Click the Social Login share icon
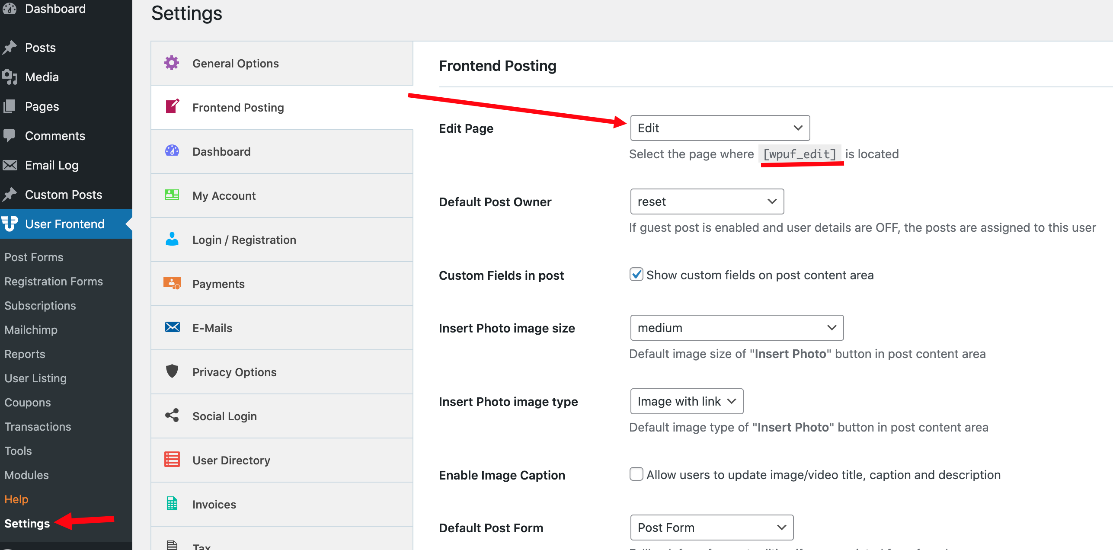This screenshot has height=550, width=1113. point(172,415)
